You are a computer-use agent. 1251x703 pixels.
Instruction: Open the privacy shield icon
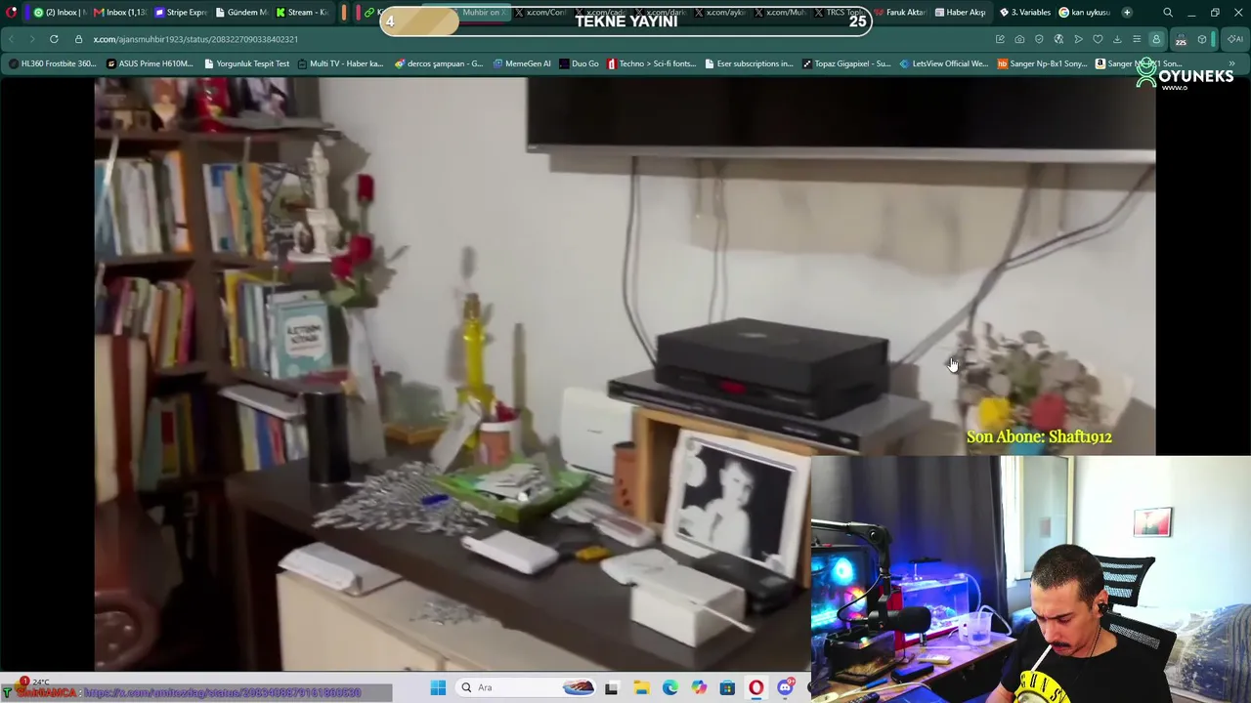1039,39
